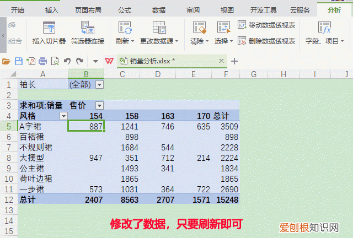This screenshot has height=238, width=353.
Task: Switch to the 数据 ribbon tab
Action: [x=159, y=10]
